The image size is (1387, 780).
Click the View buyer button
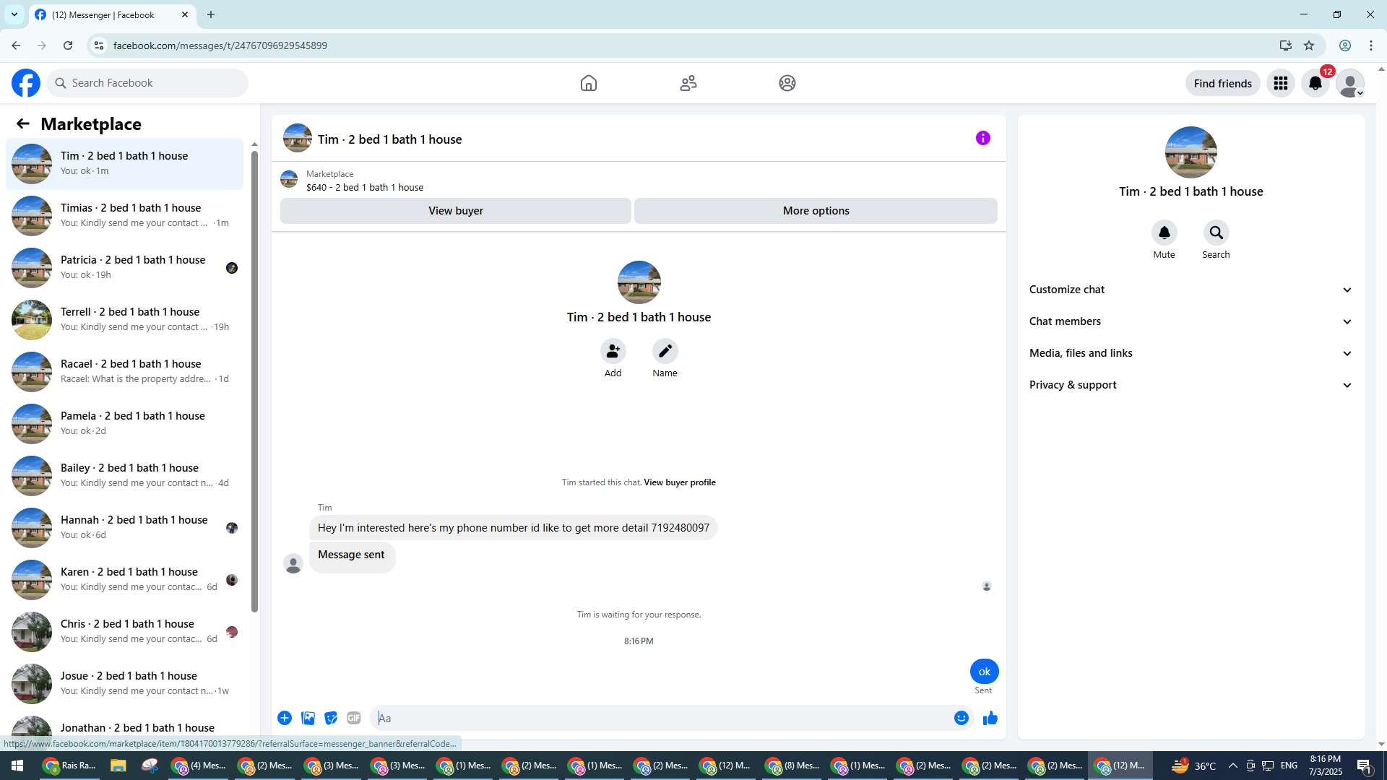[455, 211]
